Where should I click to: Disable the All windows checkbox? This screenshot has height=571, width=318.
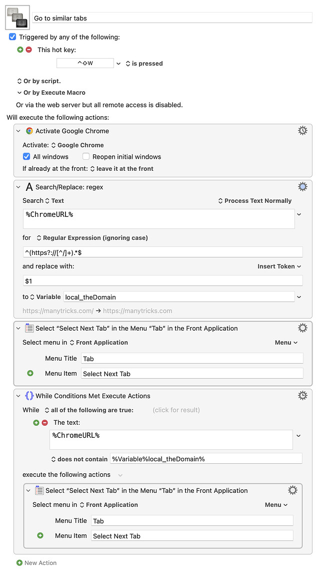[26, 156]
